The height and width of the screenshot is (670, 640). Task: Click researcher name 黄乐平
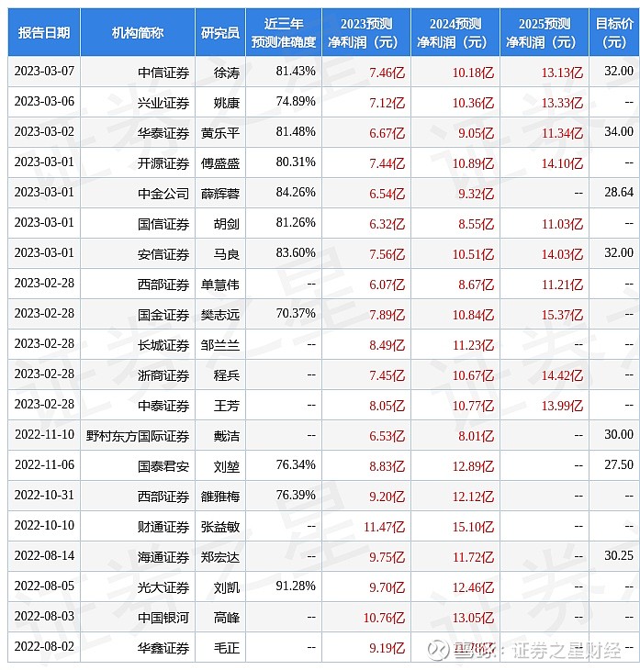(220, 133)
